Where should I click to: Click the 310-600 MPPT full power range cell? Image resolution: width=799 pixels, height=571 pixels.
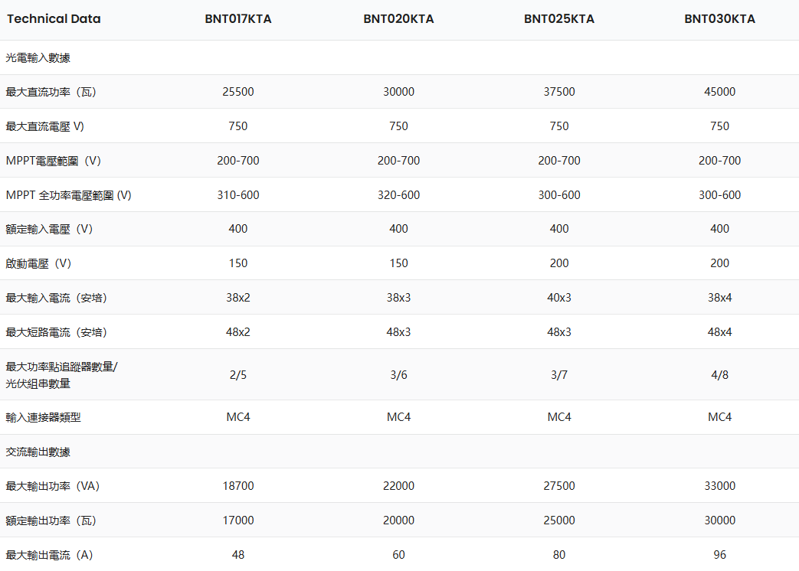pos(238,195)
